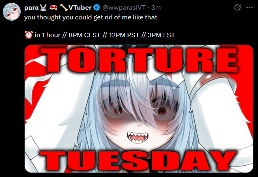This screenshot has height=177, width=258.
Task: Click the character's sharp-toothed mouth in image
Action: 138,137
